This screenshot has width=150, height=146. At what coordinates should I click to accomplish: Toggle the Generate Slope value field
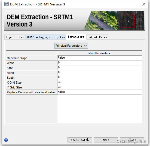100,58
